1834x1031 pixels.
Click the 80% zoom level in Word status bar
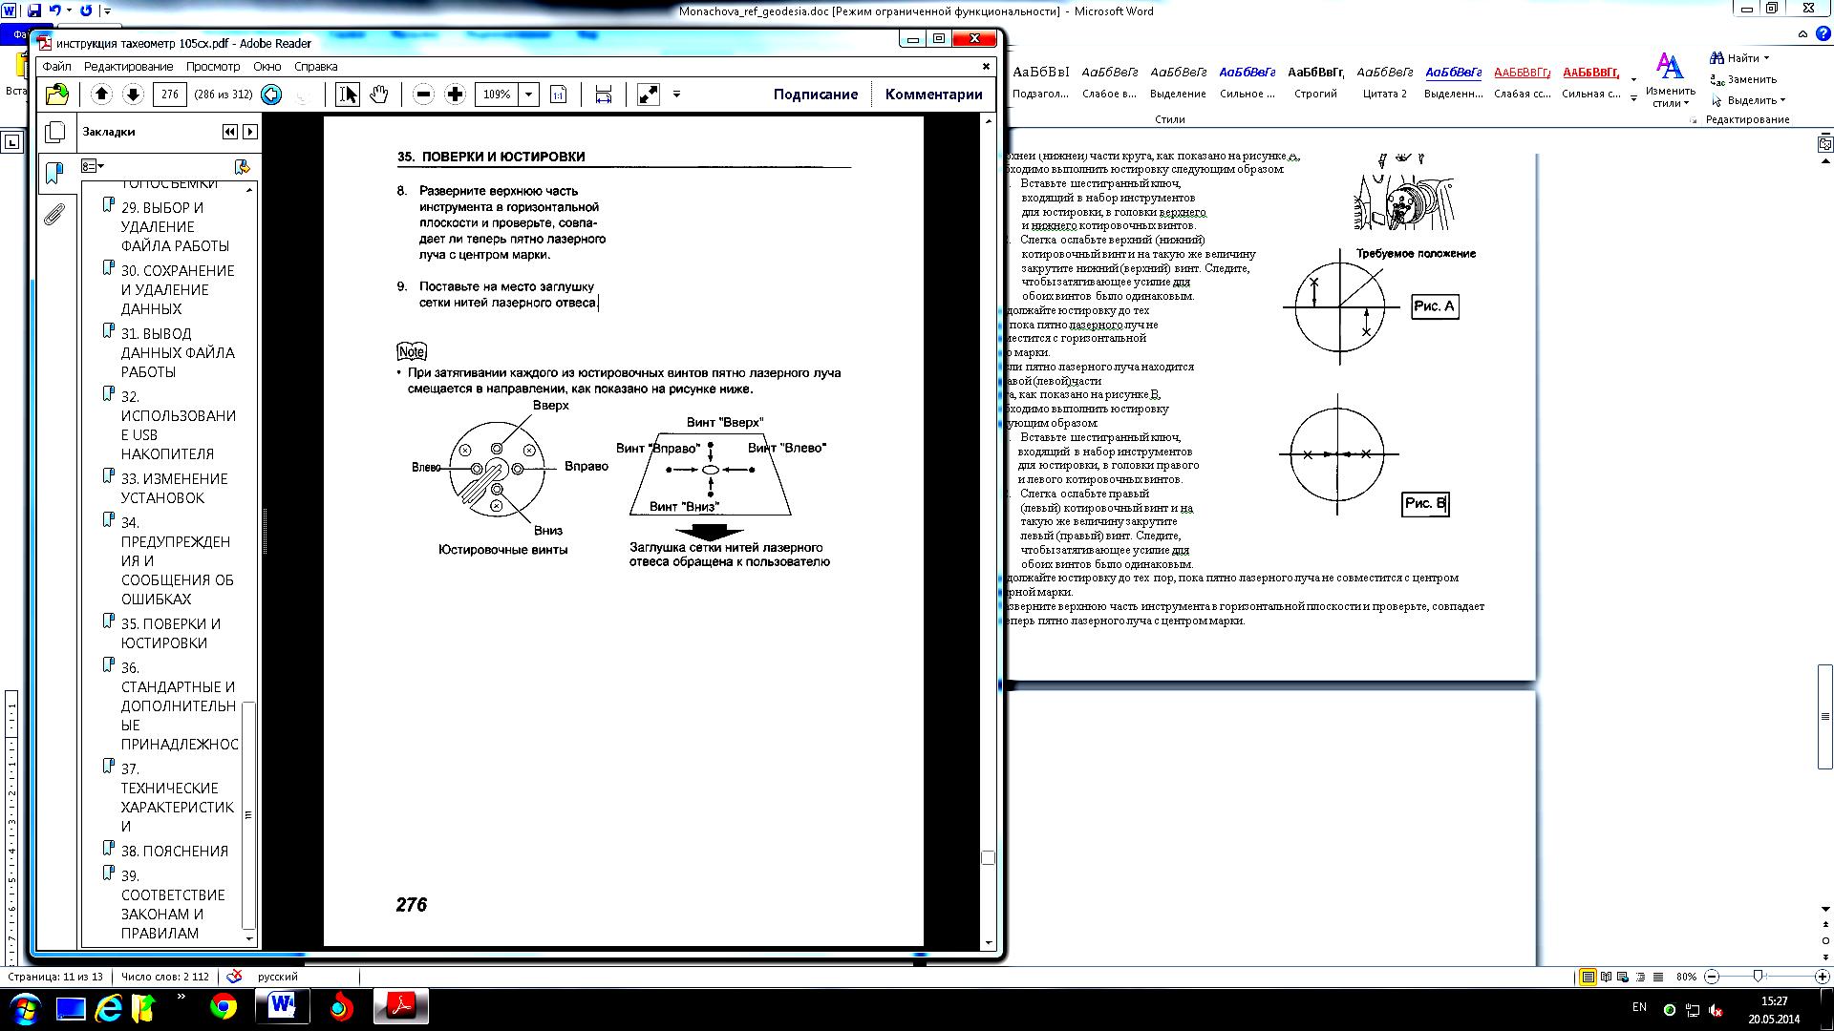point(1686,977)
